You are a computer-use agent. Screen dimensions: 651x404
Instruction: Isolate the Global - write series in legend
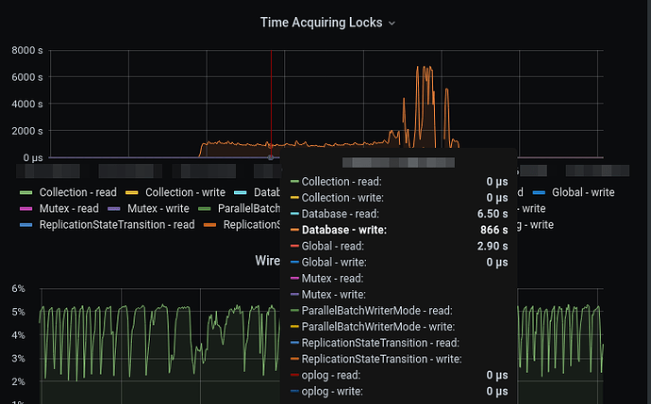(x=583, y=192)
